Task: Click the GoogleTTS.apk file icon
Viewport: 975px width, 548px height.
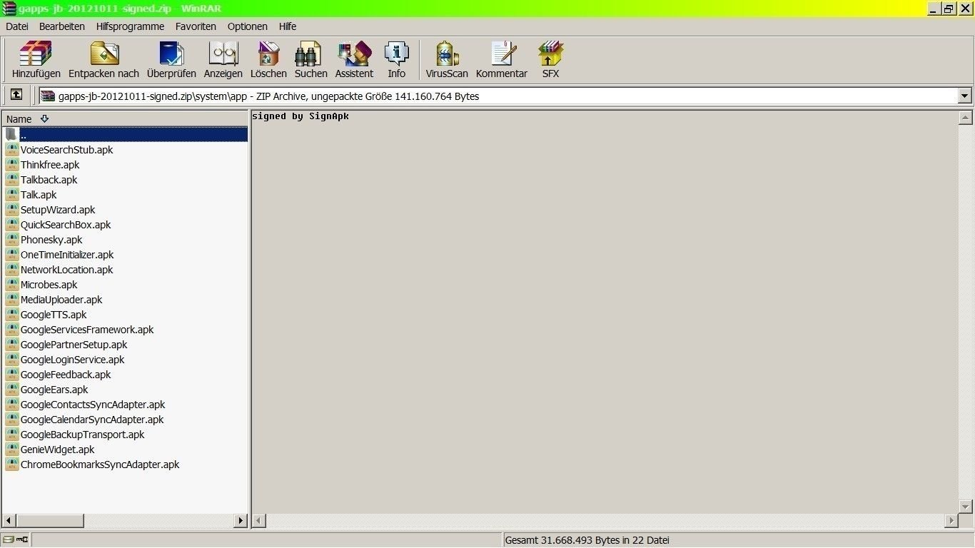Action: (x=12, y=315)
